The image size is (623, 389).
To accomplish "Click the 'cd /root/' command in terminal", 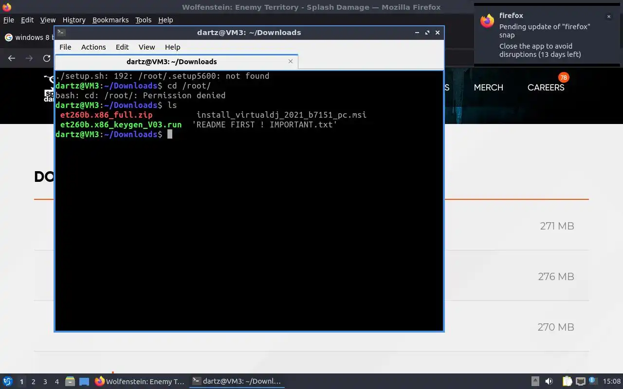I will coord(189,86).
